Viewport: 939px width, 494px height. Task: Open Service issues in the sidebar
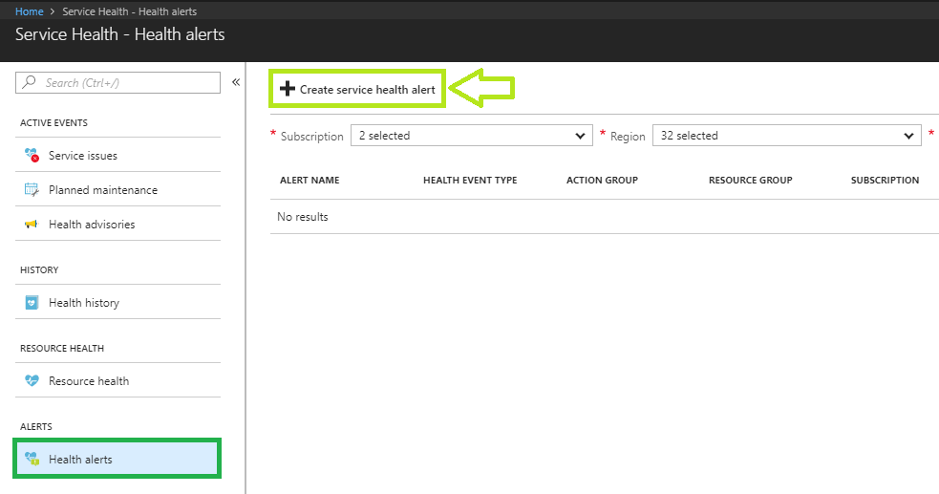pyautogui.click(x=118, y=155)
